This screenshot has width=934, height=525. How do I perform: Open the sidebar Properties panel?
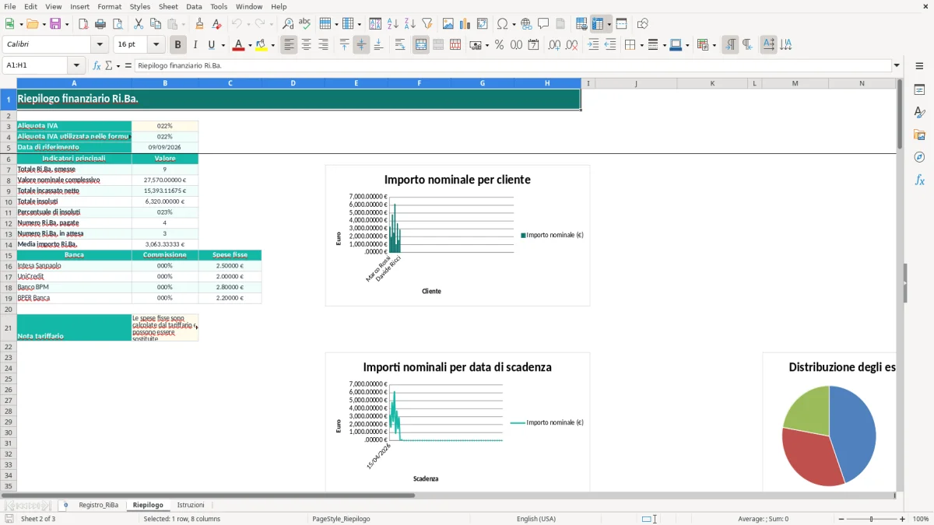(919, 90)
